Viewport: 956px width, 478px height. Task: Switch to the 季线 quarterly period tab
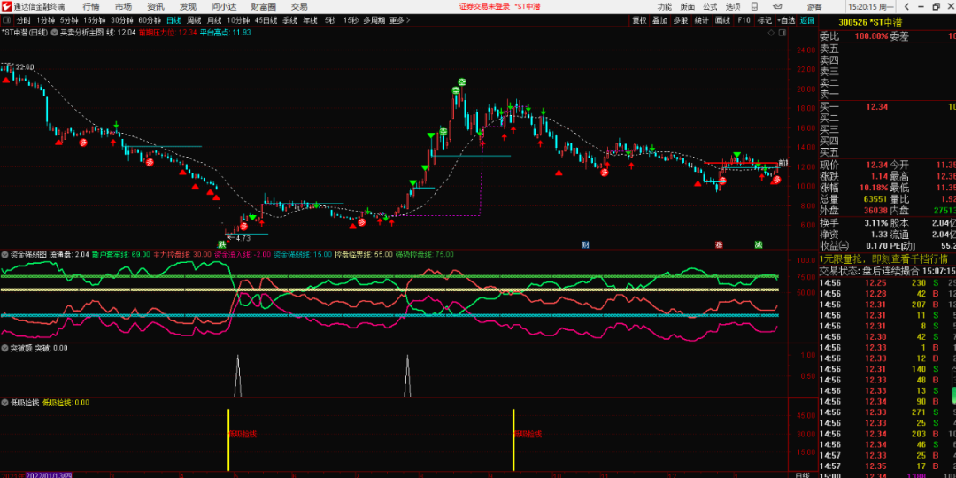289,19
